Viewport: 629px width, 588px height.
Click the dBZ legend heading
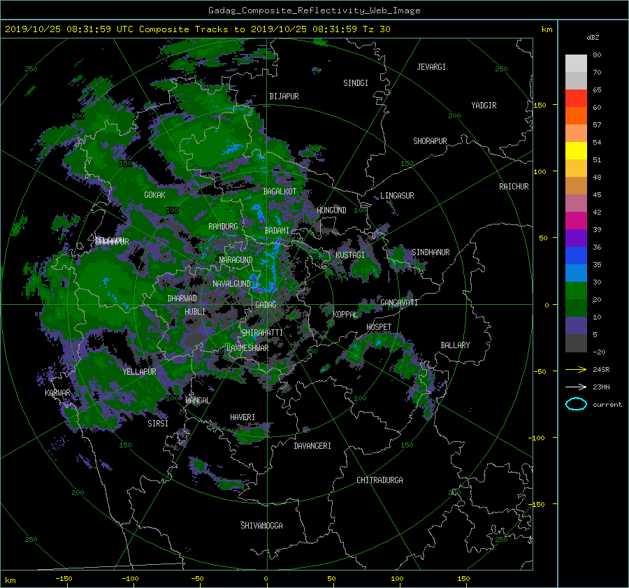[593, 38]
